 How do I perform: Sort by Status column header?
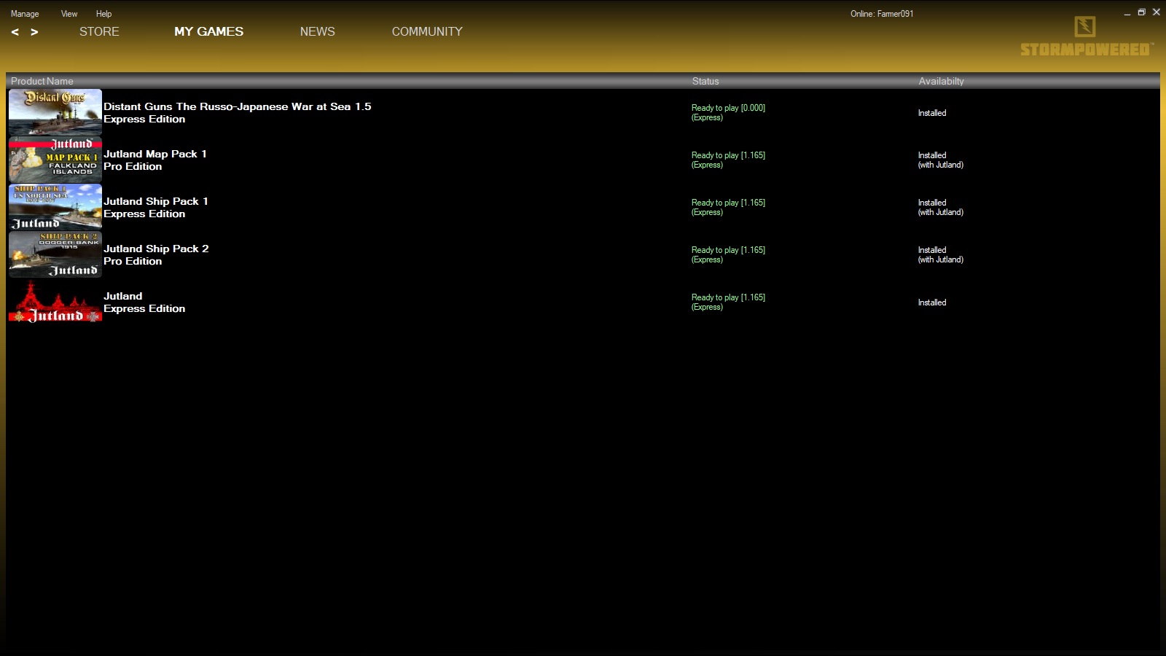coord(705,81)
